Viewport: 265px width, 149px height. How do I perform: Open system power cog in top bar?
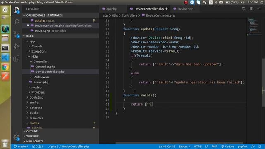[x=262, y=2]
